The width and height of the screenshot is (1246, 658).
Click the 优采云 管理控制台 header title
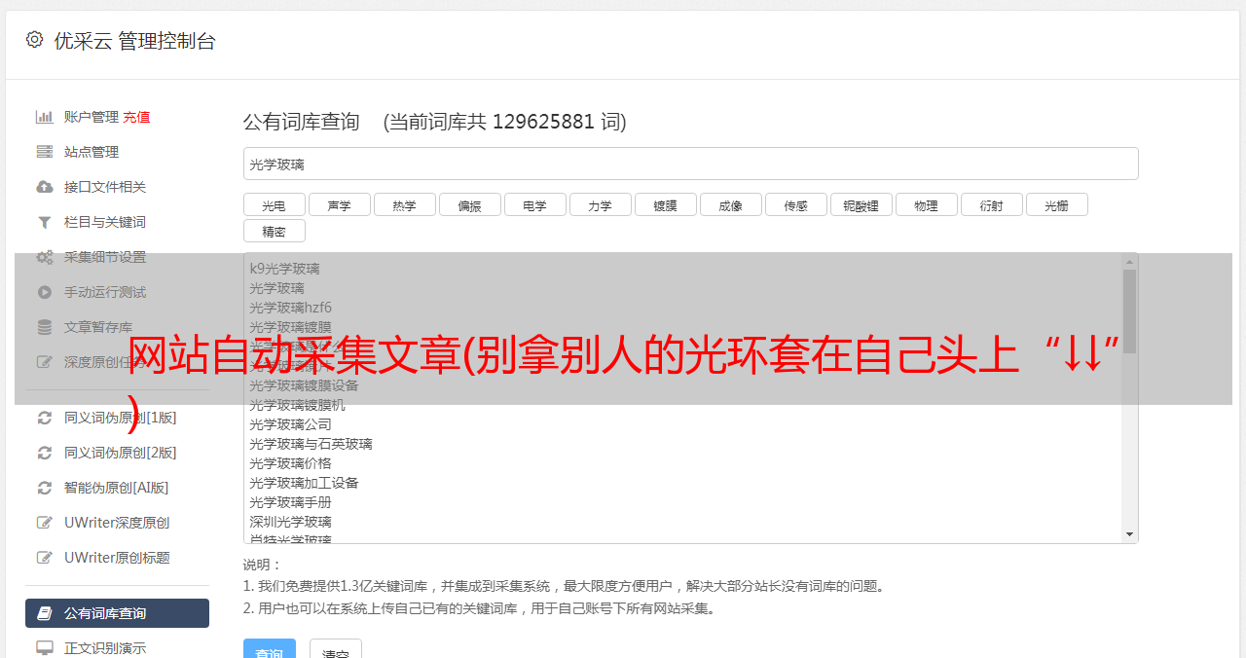click(134, 41)
